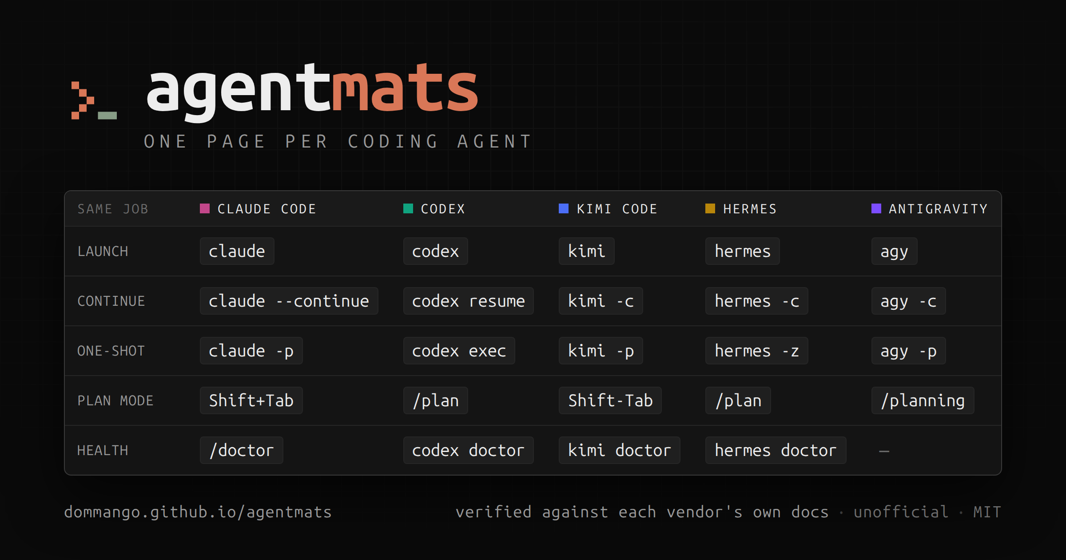Click the LAUNCH row label
Image resolution: width=1066 pixels, height=560 pixels.
(x=103, y=252)
